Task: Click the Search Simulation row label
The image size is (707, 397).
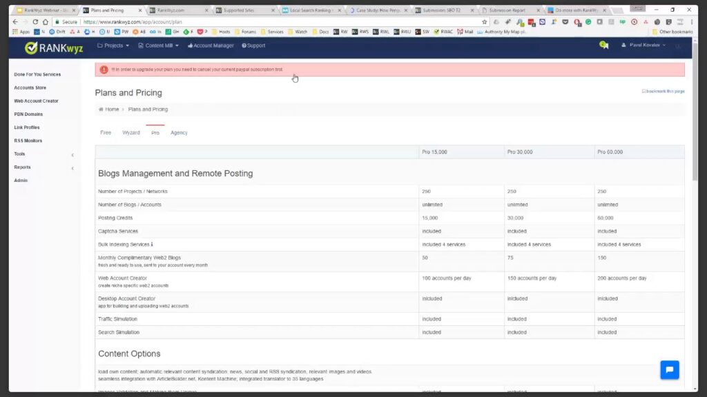Action: point(119,332)
